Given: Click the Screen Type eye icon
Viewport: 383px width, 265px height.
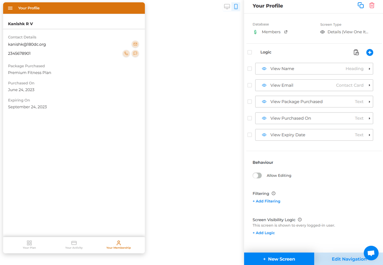Looking at the screenshot, I should tap(323, 32).
